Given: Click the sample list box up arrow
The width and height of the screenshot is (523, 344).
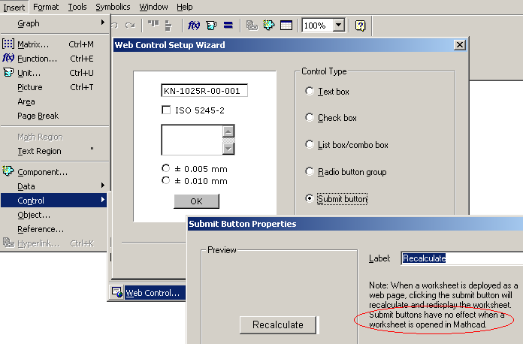Looking at the screenshot, I should (x=228, y=131).
